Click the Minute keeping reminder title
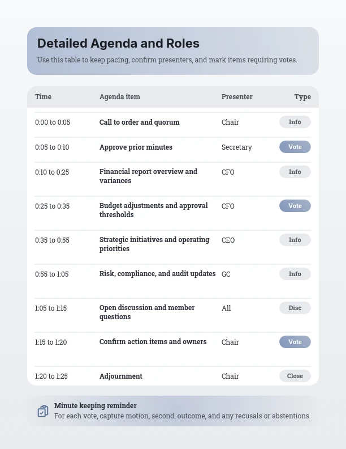Image resolution: width=346 pixels, height=449 pixels. click(96, 406)
